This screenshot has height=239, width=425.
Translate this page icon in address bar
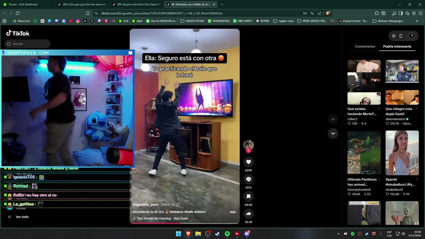point(312,13)
